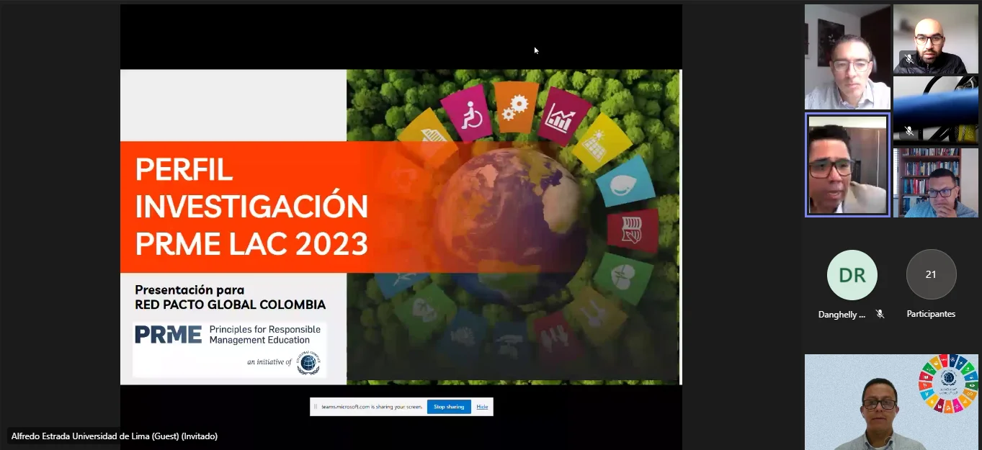Click the PRME logo on the slide

(x=168, y=335)
